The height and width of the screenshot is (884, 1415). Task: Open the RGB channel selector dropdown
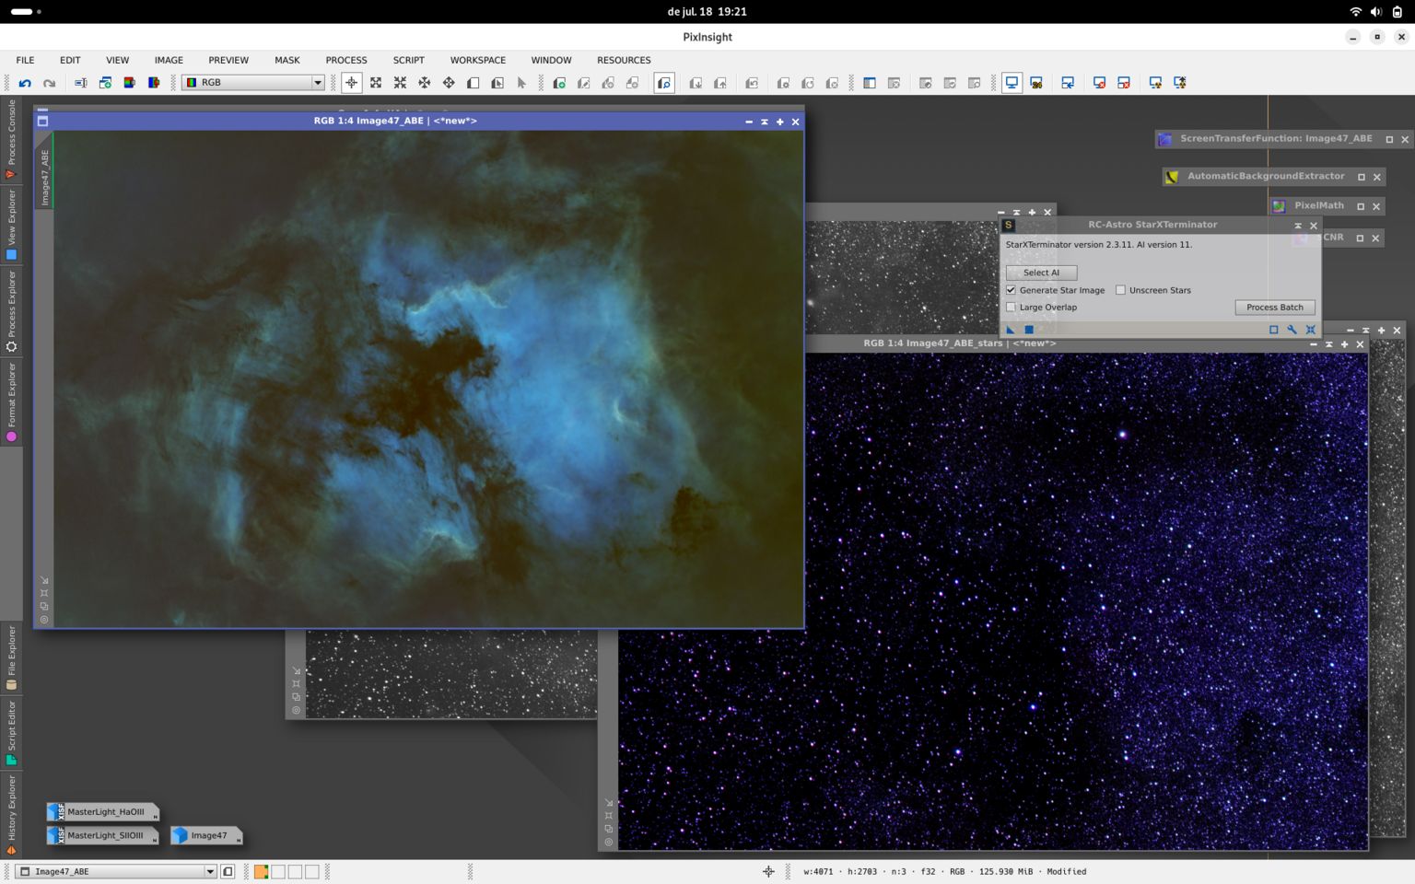click(253, 83)
